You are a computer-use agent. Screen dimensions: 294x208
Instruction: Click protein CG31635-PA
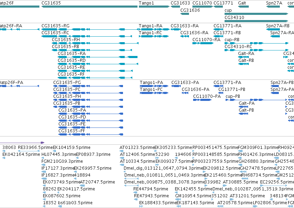[91, 114]
